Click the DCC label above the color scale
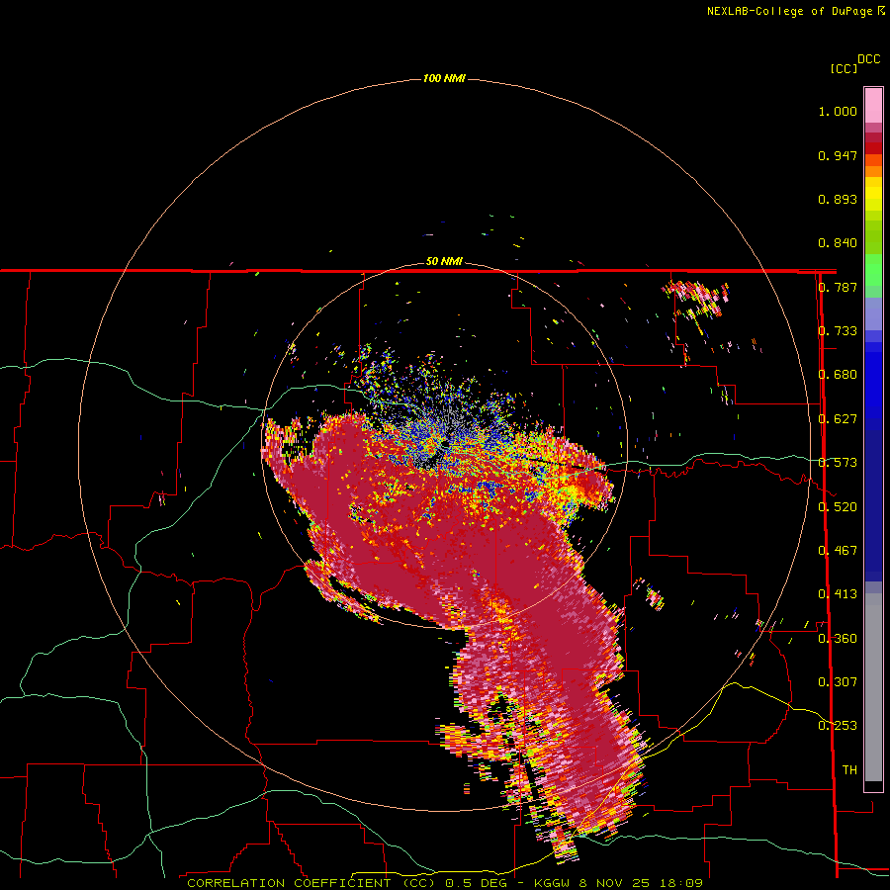 pos(868,59)
